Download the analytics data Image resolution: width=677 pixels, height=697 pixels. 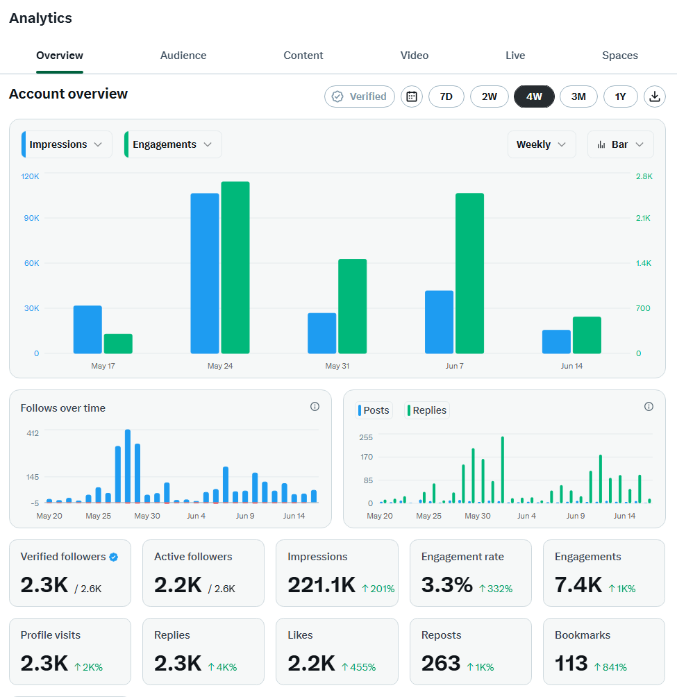655,96
